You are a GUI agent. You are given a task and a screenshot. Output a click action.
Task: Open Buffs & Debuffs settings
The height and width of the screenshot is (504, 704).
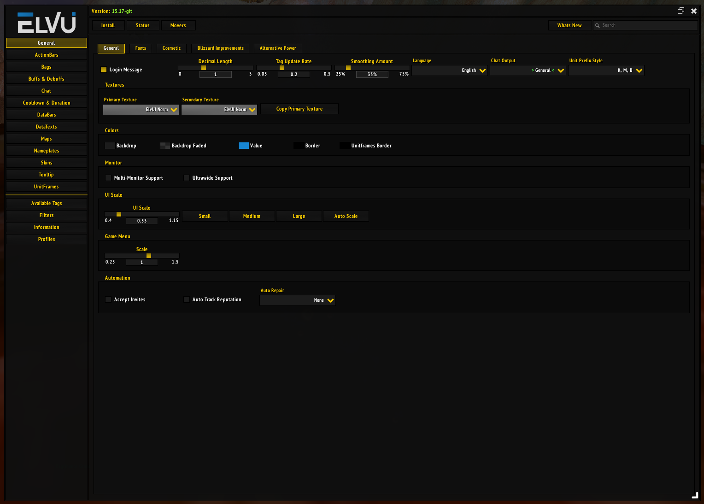coord(47,79)
